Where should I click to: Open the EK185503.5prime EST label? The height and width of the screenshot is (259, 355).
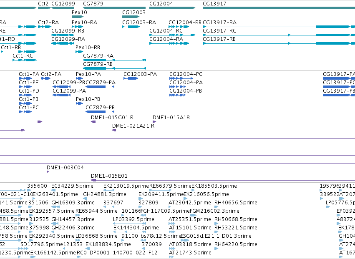[214, 186]
